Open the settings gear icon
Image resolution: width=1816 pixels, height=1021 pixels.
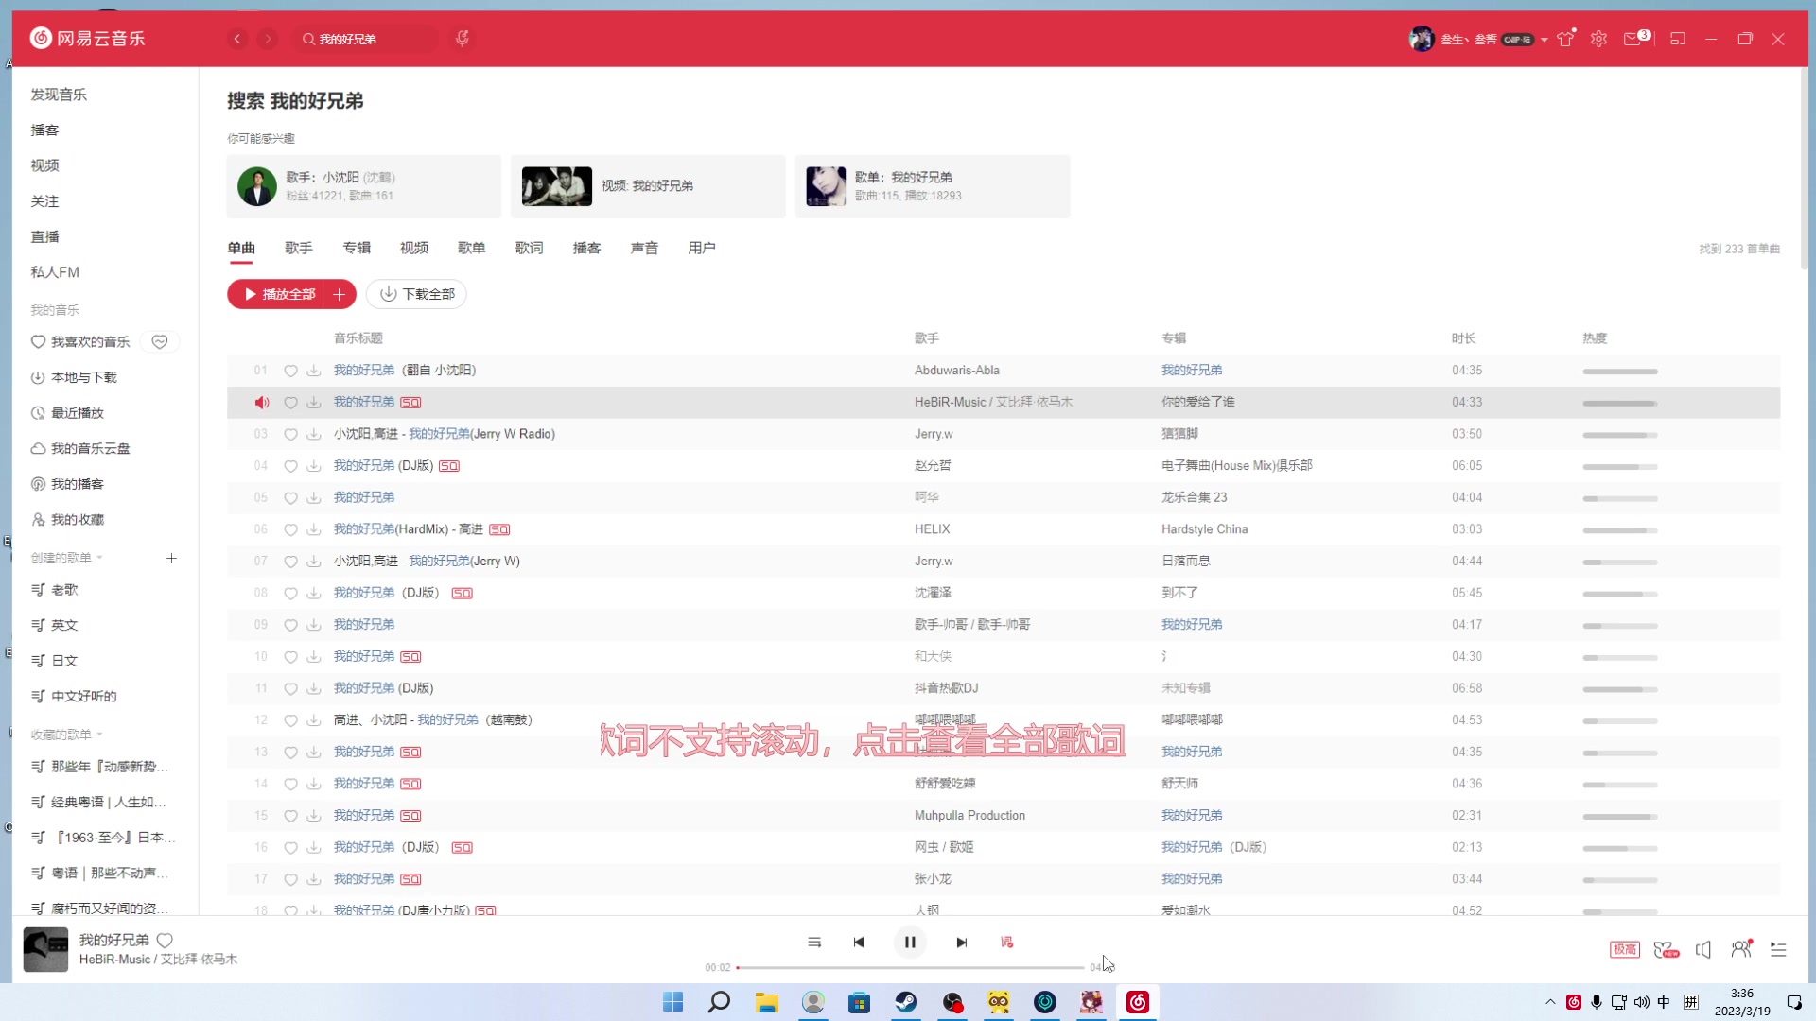pyautogui.click(x=1598, y=39)
